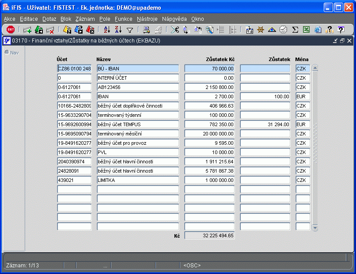
Task: Click the execute query icon
Action: point(79,30)
